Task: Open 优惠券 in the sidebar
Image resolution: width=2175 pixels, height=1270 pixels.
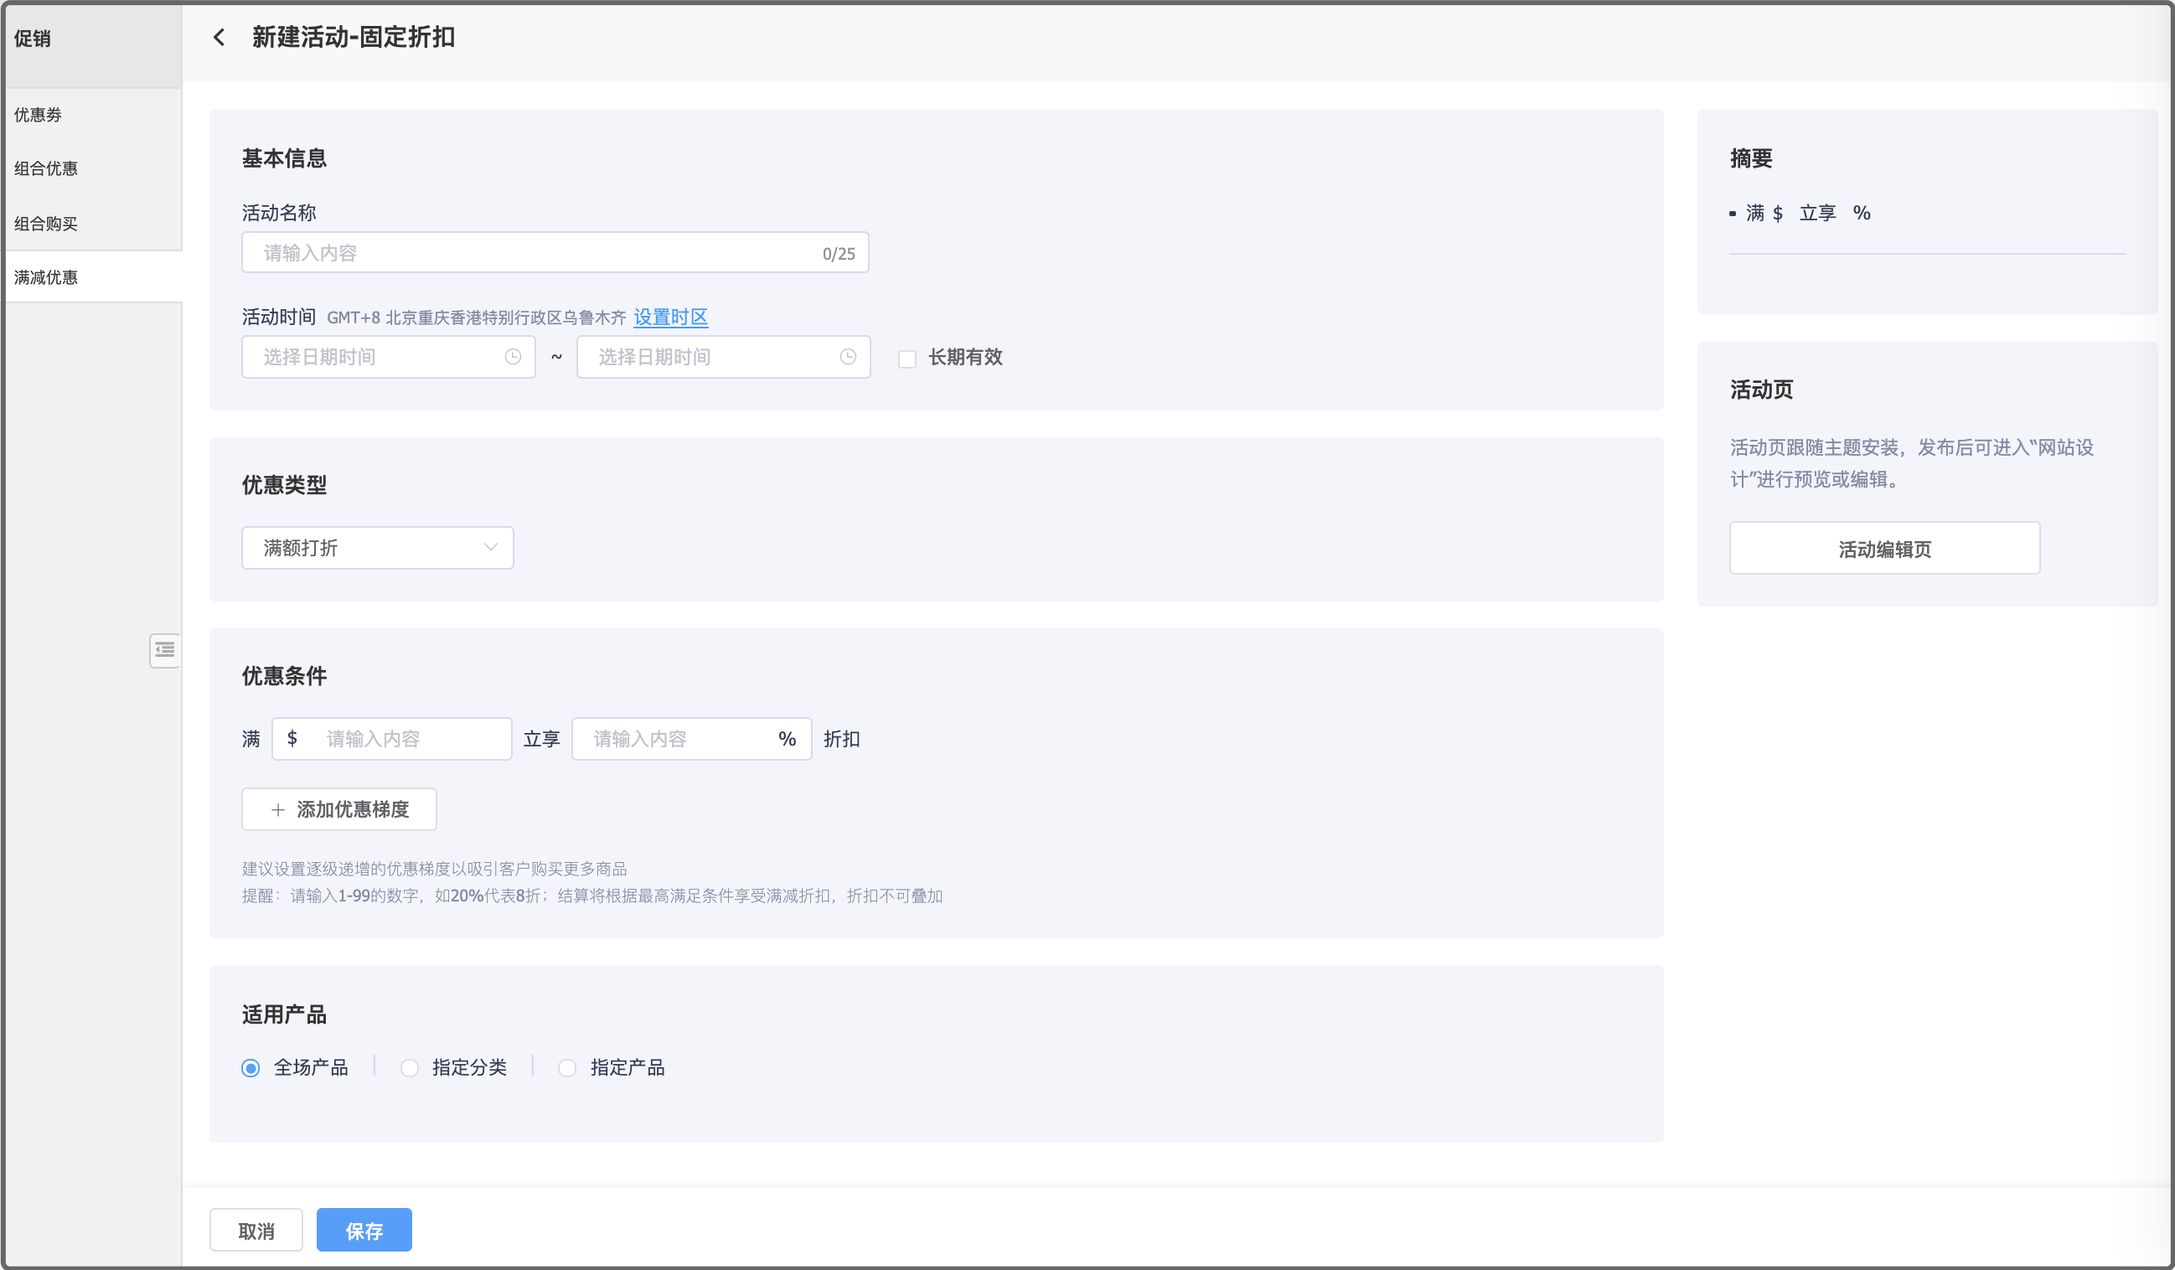Action: [x=38, y=115]
